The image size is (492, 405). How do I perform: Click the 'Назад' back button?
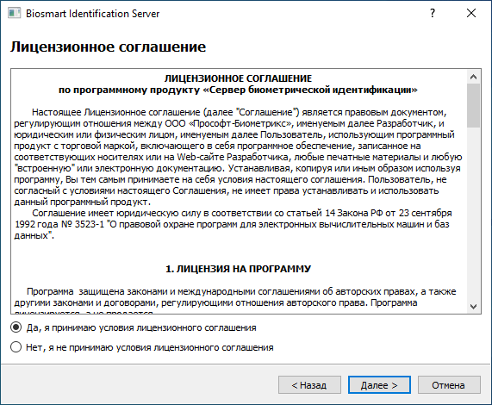click(309, 385)
